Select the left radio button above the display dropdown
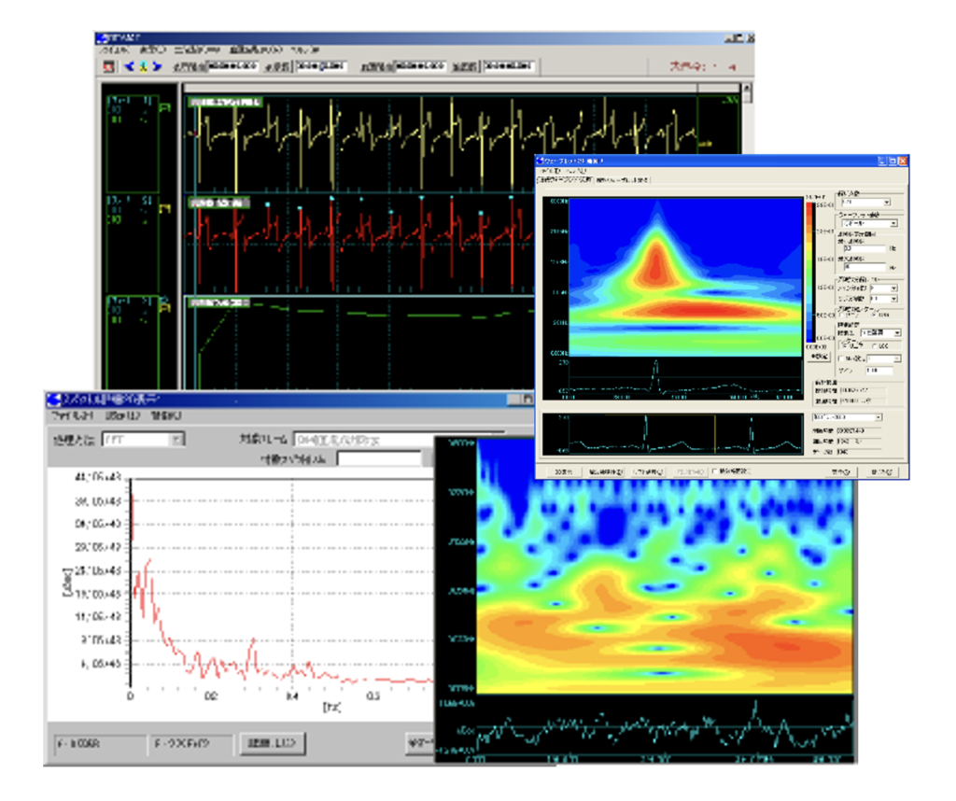This screenshot has height=801, width=956. (x=841, y=316)
